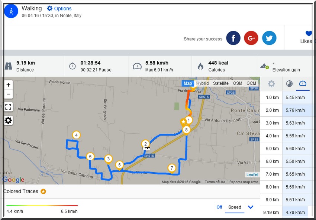Switch splits to pace chart icon
Viewport: 316px width, 220px height.
[289, 84]
